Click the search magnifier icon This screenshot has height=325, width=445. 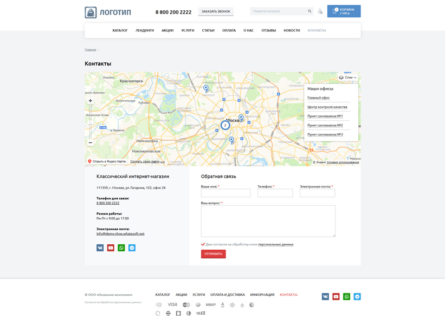click(x=309, y=11)
